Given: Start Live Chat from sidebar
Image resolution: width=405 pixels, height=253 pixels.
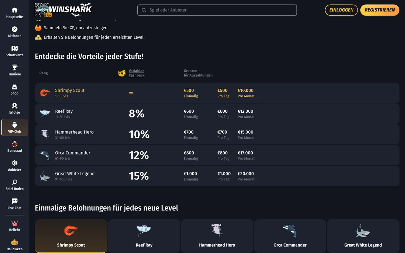Looking at the screenshot, I should tap(15, 204).
